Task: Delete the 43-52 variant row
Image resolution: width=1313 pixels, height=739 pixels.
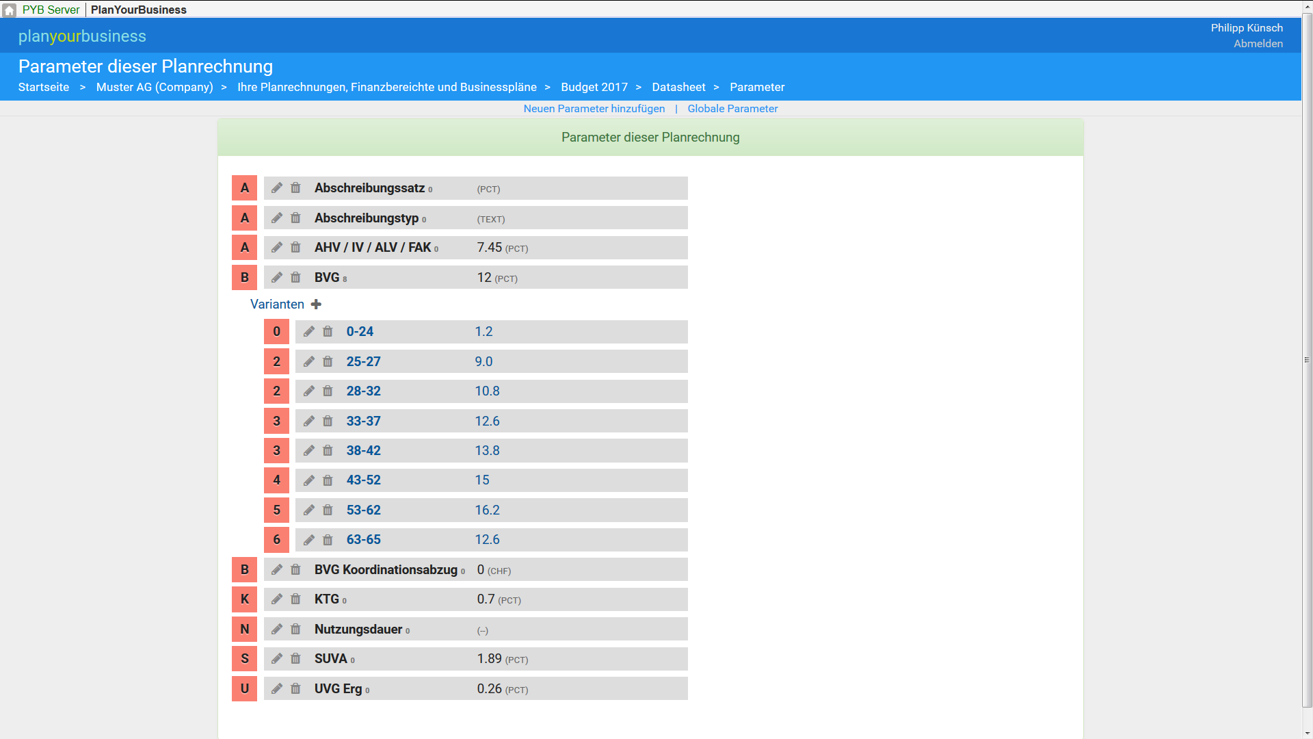Action: click(x=328, y=480)
